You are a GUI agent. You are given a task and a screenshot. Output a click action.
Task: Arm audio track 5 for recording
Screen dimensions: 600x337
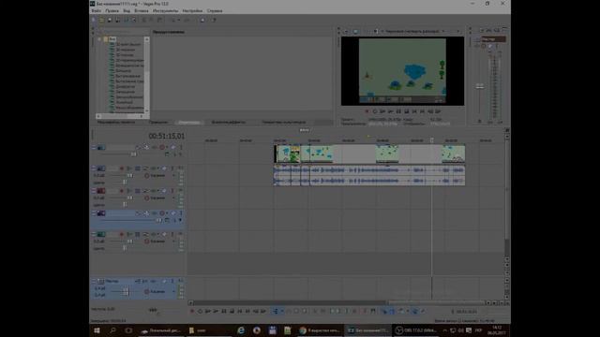coord(122,234)
